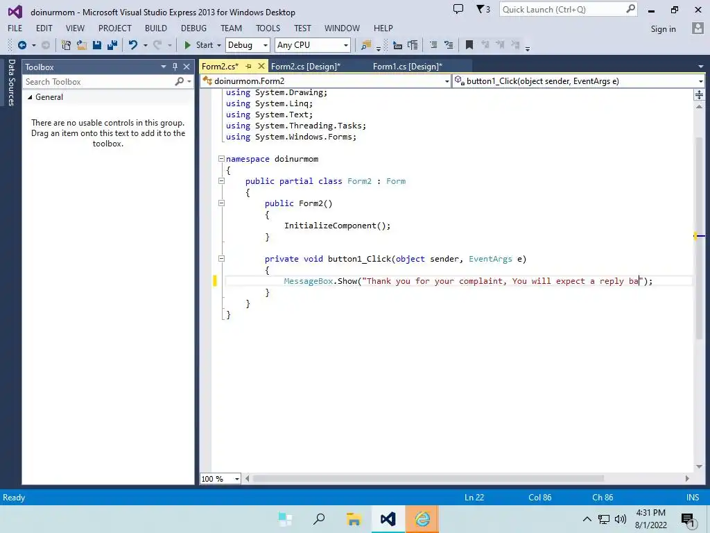Open the Undo history dropdown arrow

point(146,45)
